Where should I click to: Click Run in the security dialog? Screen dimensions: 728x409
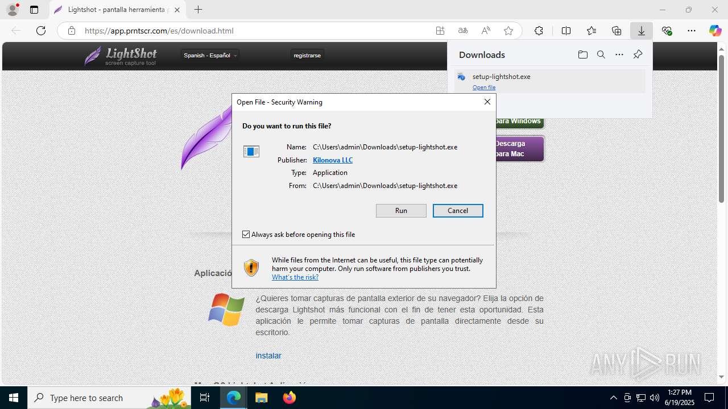pyautogui.click(x=401, y=211)
